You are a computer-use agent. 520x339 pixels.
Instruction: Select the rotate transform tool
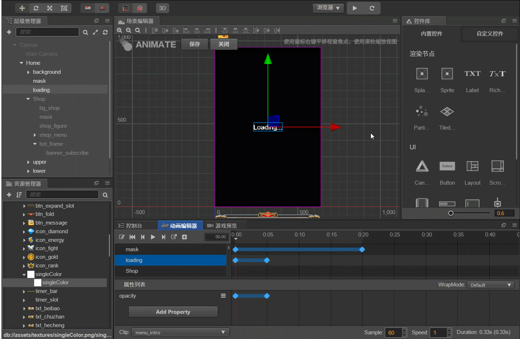pyautogui.click(x=36, y=8)
